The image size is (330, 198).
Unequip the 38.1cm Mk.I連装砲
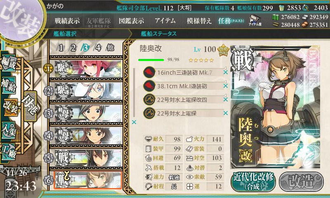[226, 86]
